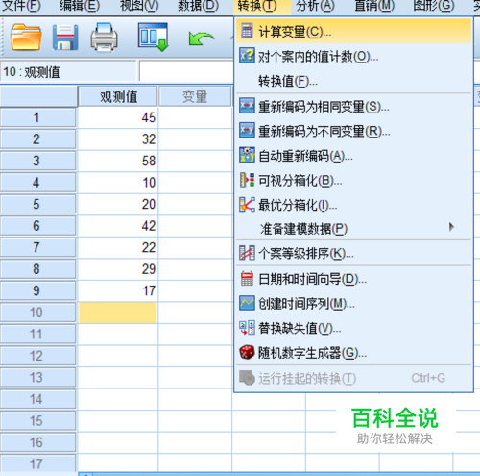
Task: Click the cell containing 42
Action: point(118,226)
